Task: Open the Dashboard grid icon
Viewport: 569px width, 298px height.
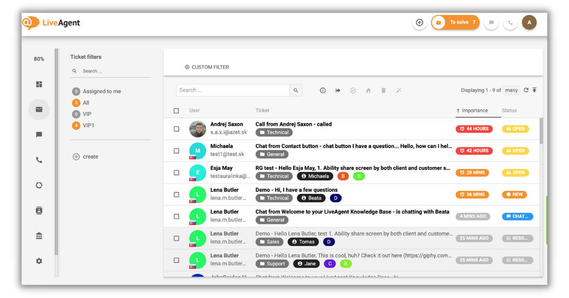Action: pyautogui.click(x=39, y=84)
